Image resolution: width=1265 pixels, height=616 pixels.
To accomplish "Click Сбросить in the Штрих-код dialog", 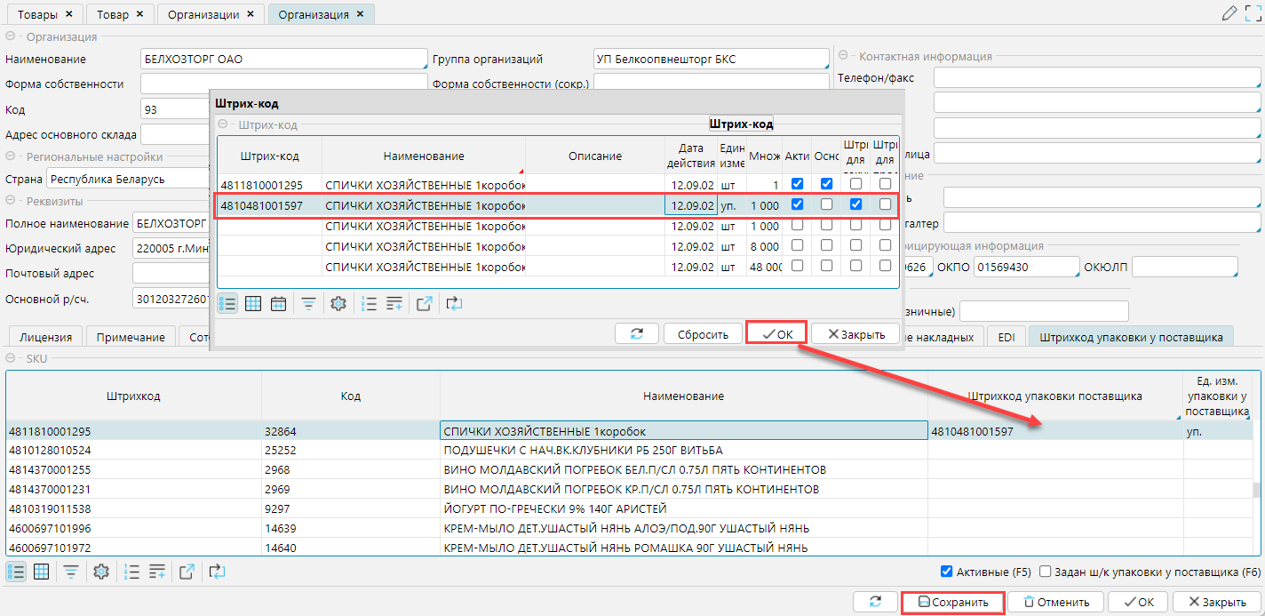I will [703, 334].
